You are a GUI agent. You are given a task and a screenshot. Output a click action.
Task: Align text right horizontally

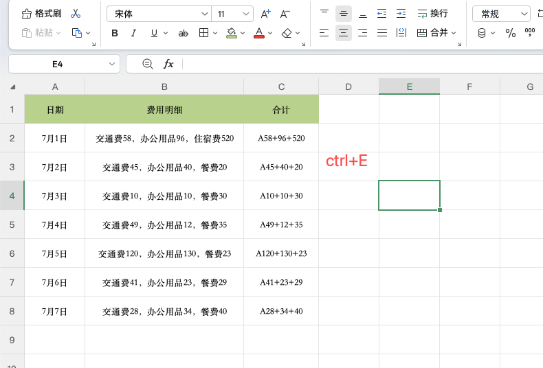(363, 33)
